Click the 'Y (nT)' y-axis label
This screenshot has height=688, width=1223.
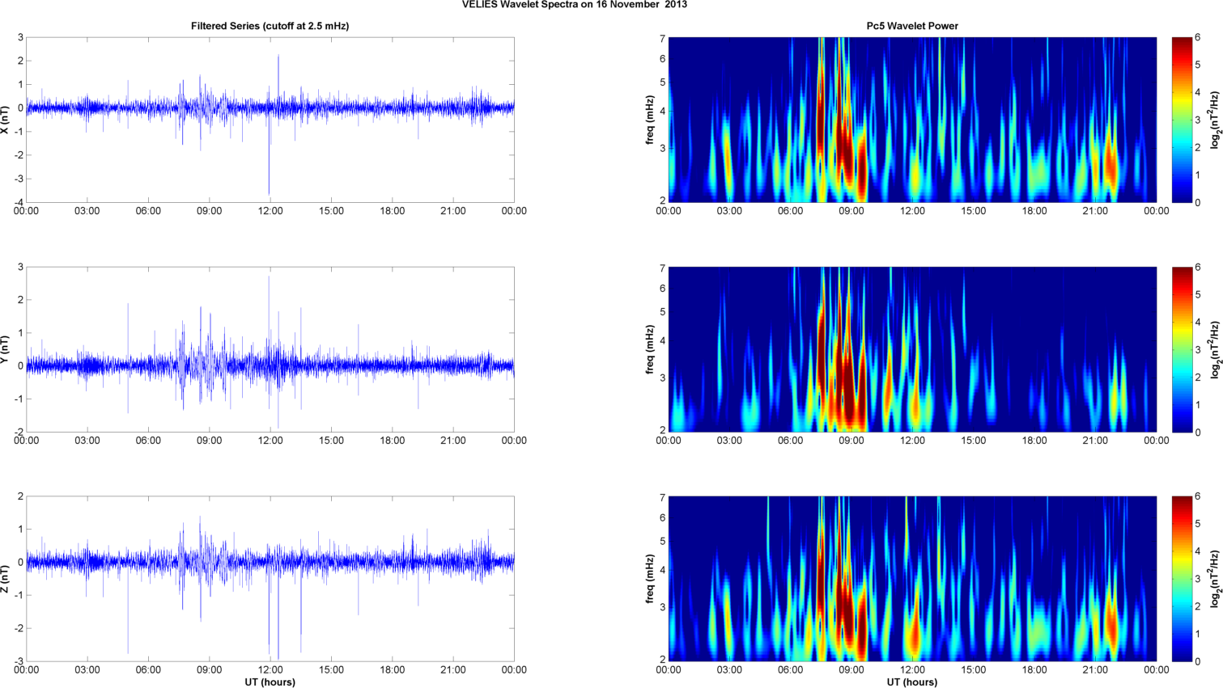click(5, 349)
